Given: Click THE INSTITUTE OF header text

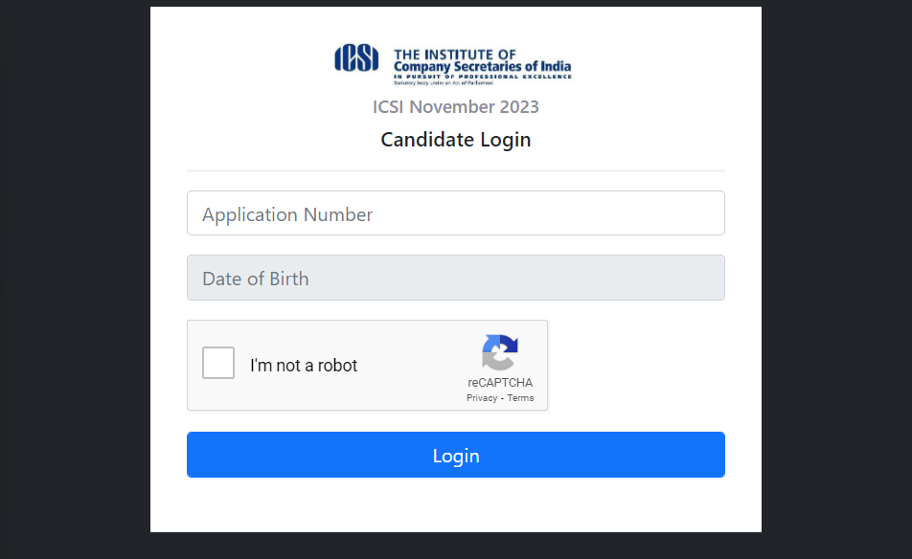Looking at the screenshot, I should [455, 55].
